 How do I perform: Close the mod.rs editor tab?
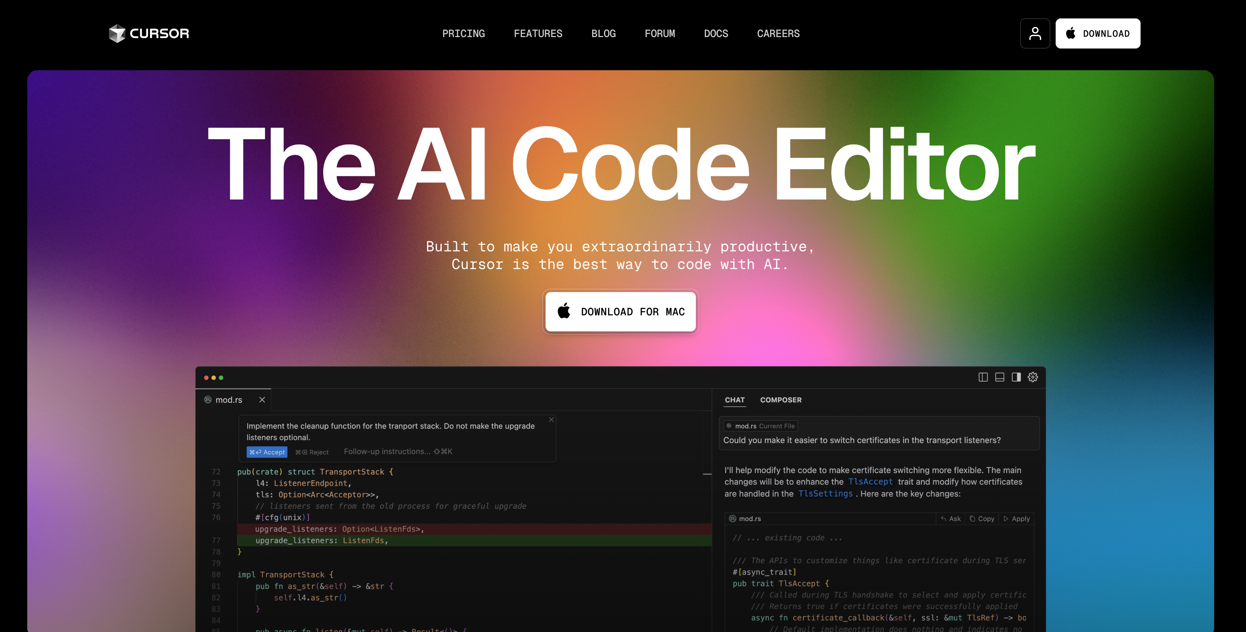pos(262,400)
